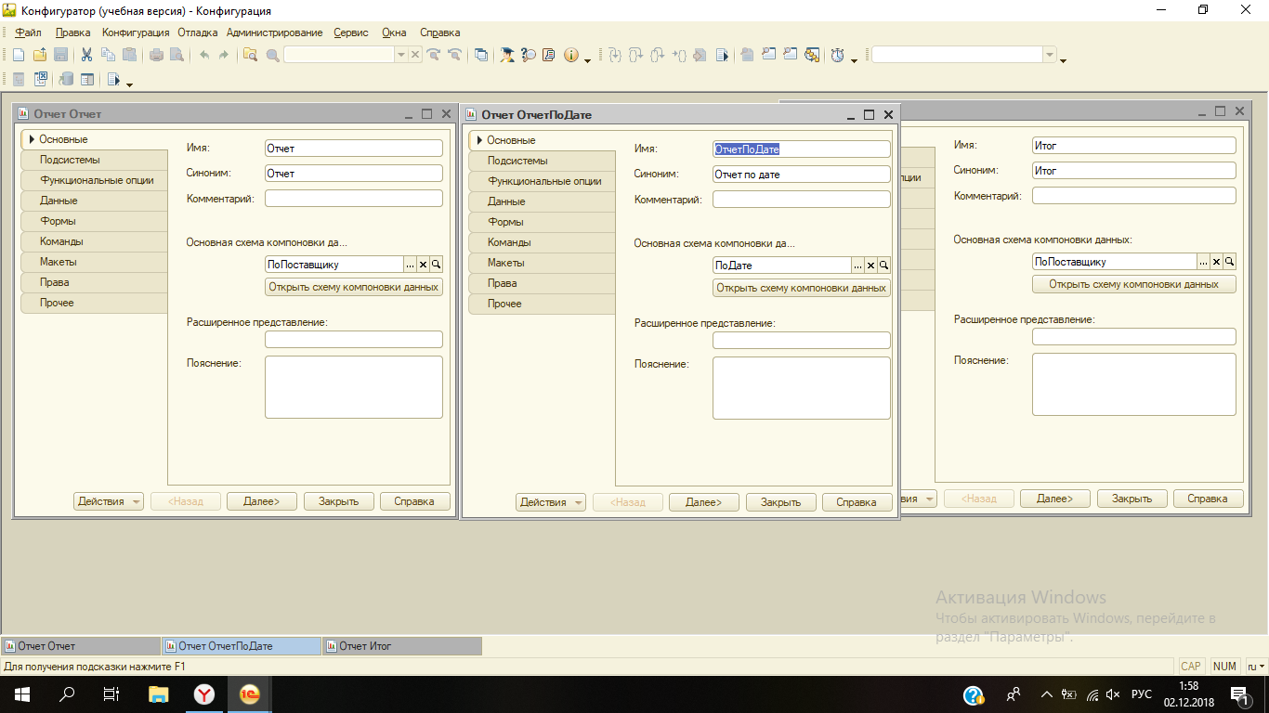
Task: Click the Синоним field containing 'Отчет по дате'
Action: (x=801, y=175)
